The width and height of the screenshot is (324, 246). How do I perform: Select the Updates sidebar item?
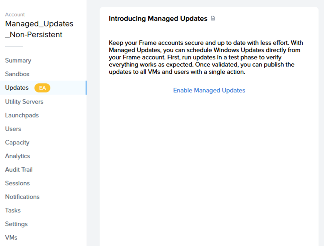(17, 88)
